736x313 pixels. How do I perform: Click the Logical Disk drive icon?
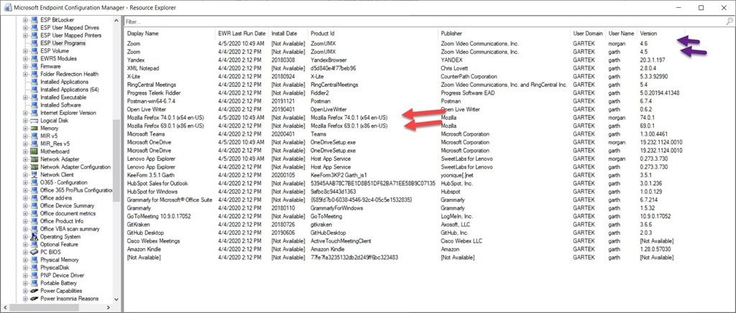coord(34,121)
